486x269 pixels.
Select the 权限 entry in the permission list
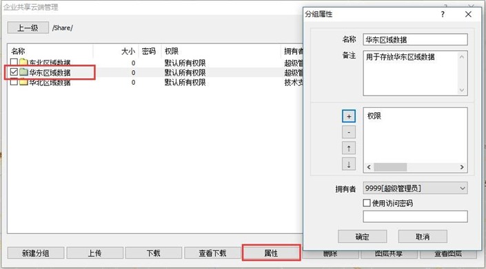(374, 116)
